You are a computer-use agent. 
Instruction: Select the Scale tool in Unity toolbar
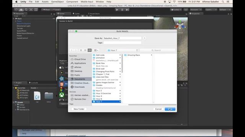click(x=31, y=10)
